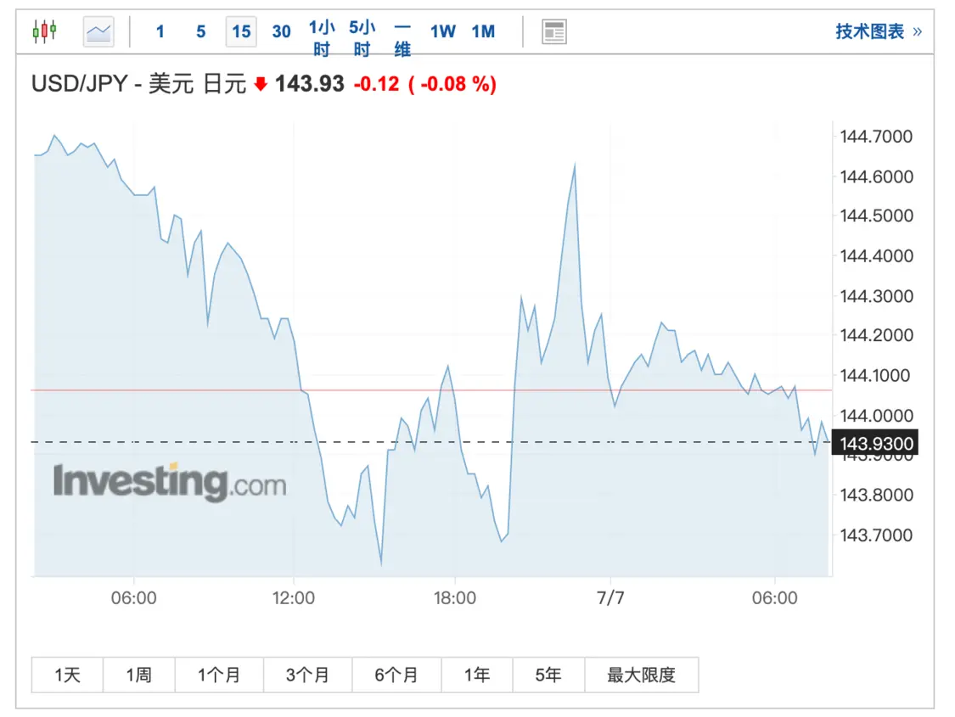955x717 pixels.
Task: Select the 1-minute interval
Action: [x=160, y=31]
